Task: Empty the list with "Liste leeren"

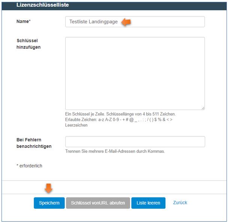Action: tap(148, 203)
